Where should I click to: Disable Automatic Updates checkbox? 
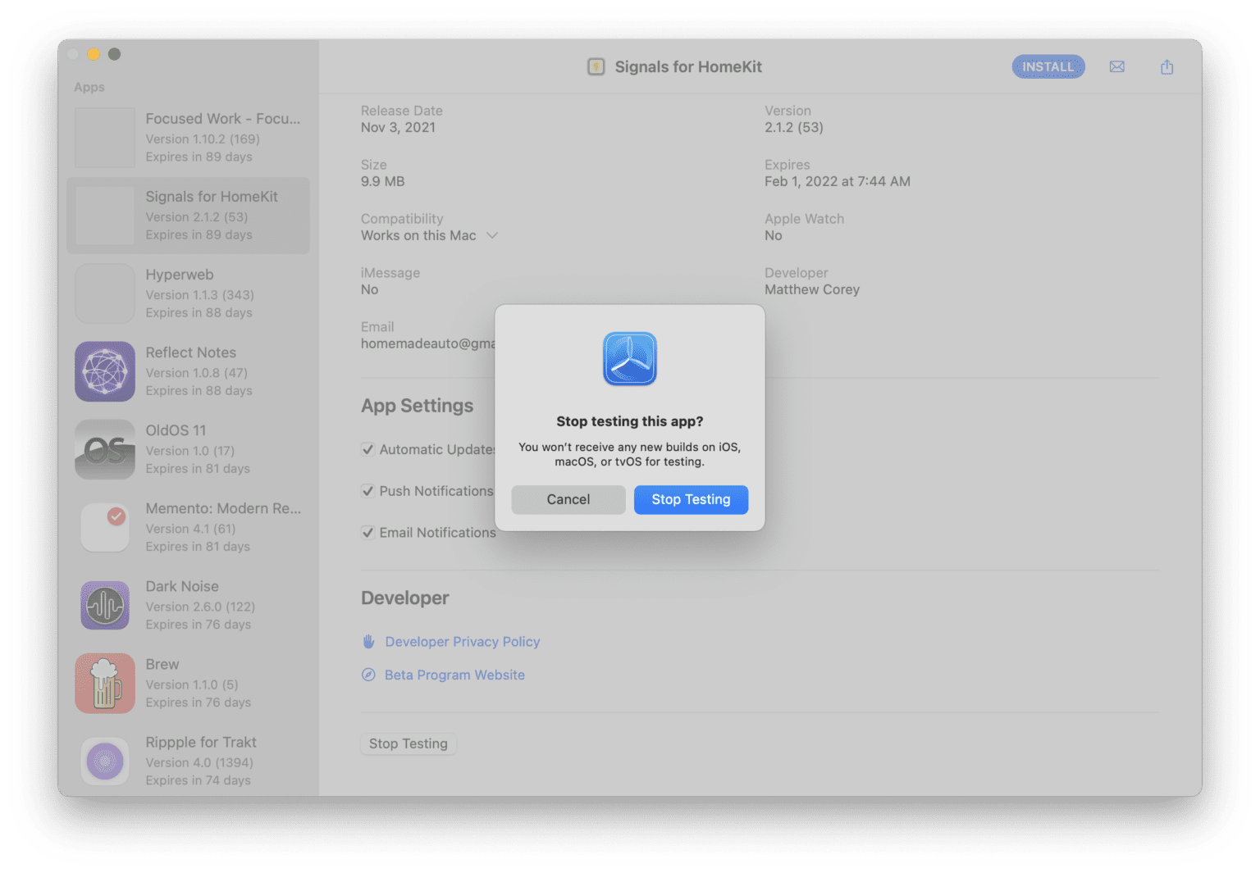click(x=368, y=449)
